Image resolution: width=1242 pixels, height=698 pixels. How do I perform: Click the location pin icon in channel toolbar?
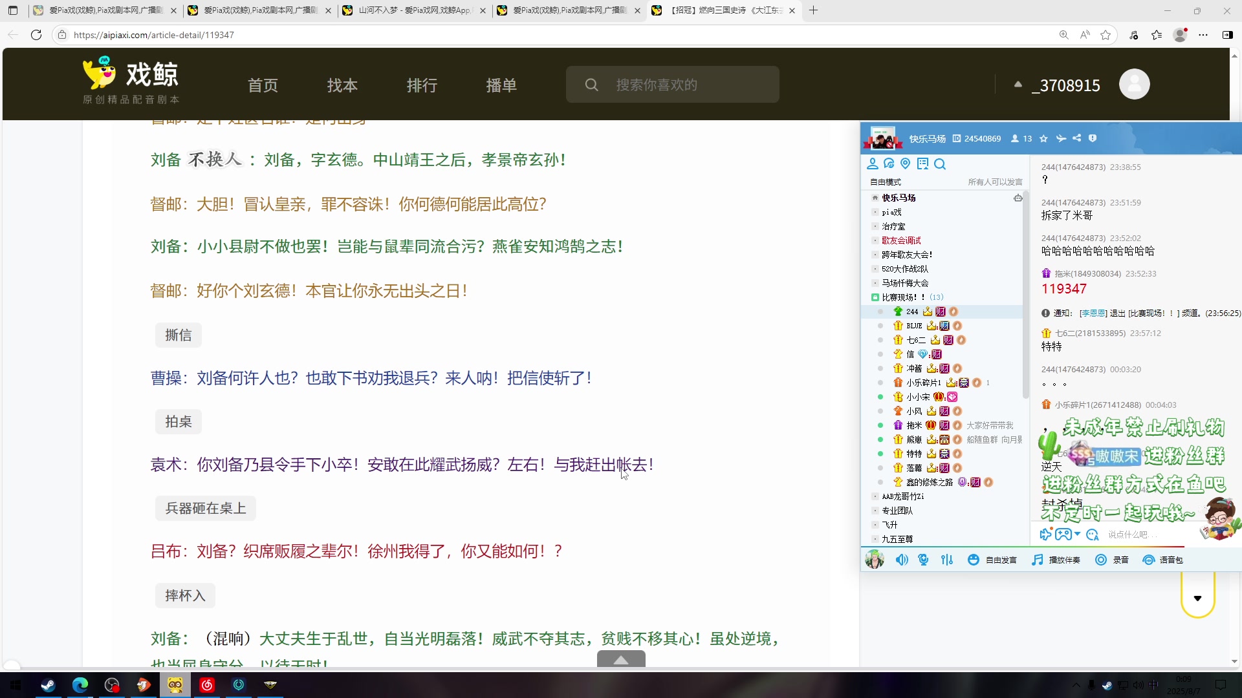(x=906, y=164)
